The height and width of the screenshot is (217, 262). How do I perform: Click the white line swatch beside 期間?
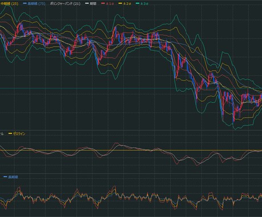pos(87,3)
